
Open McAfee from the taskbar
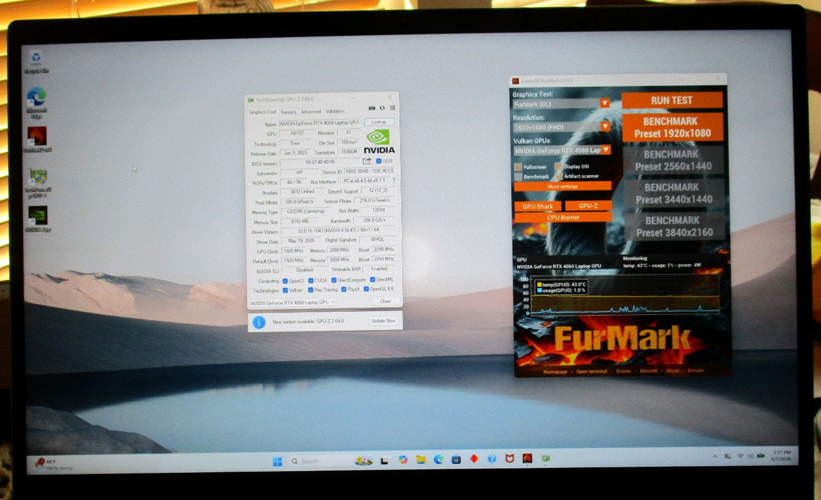point(509,459)
